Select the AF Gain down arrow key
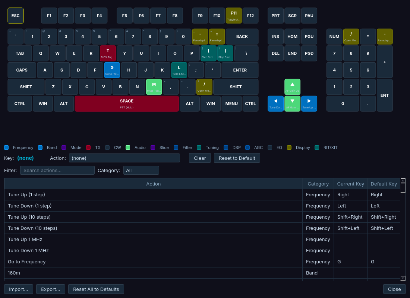This screenshot has width=410, height=298. coord(292,104)
